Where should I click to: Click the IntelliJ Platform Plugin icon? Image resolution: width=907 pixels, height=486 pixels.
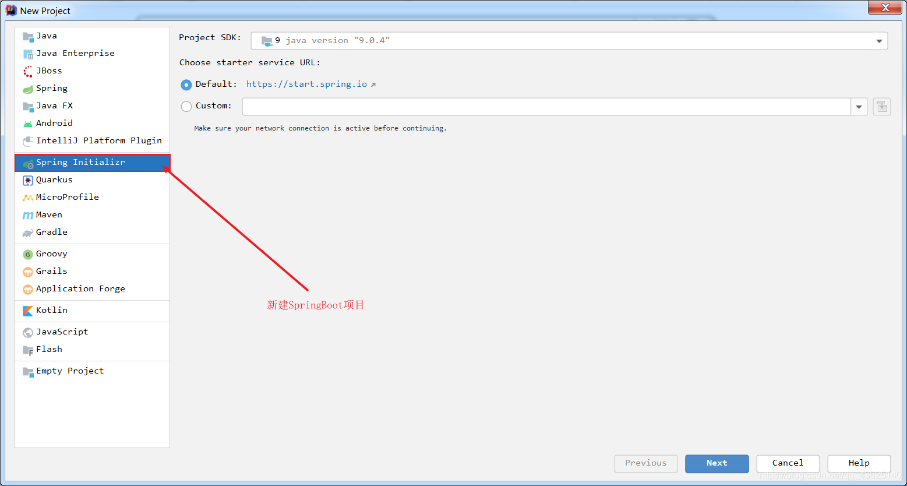point(28,141)
